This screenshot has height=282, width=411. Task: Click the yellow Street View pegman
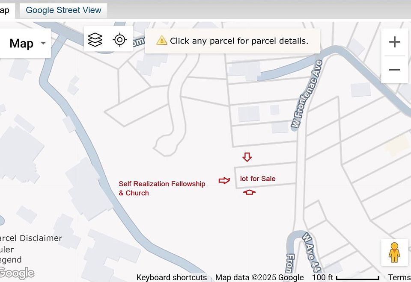click(394, 252)
